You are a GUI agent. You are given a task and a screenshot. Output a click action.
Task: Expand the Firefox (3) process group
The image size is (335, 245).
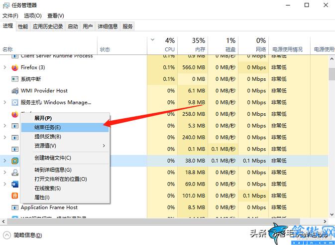click(5, 67)
